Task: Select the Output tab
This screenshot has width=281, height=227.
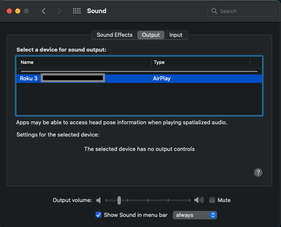Action: click(151, 35)
